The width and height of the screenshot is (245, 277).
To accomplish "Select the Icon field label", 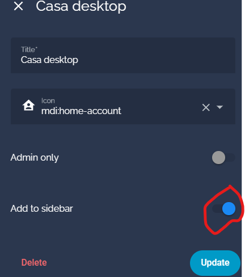I will click(x=48, y=101).
